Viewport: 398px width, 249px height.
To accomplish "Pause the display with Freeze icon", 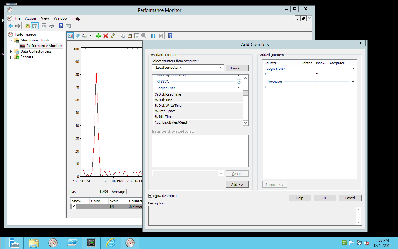I will (x=153, y=36).
